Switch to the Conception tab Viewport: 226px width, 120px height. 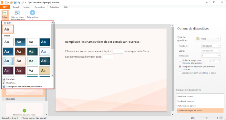pos(39,7)
